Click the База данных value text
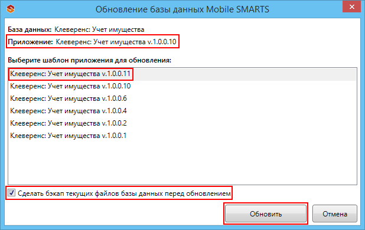This screenshot has height=230, width=365. (99, 29)
